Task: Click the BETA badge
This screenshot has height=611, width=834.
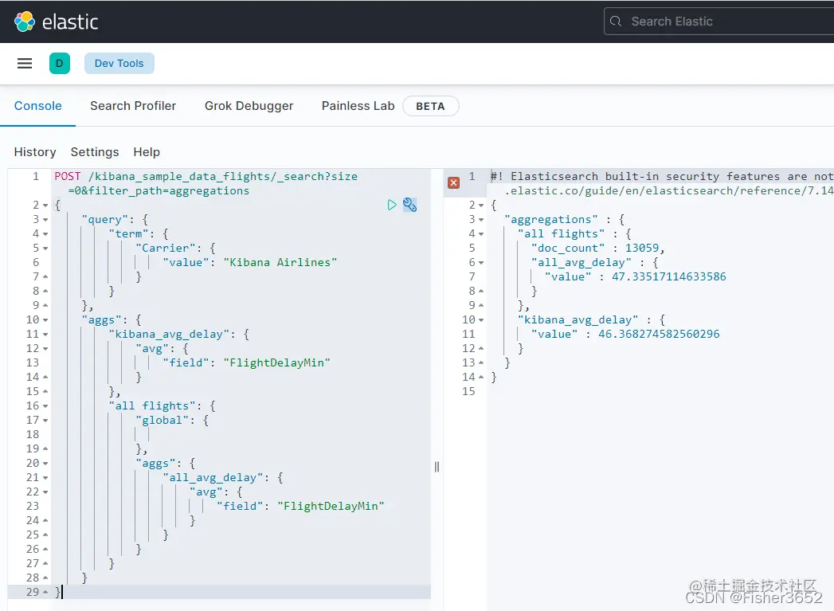Action: point(430,106)
